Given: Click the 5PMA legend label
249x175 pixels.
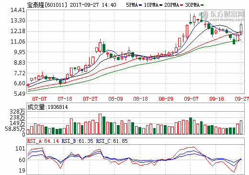Looking at the screenshot, I should click(x=132, y=5).
